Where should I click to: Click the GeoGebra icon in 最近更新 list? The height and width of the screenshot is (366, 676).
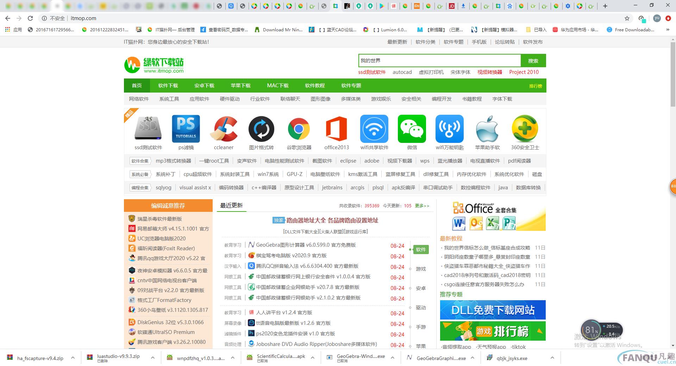(251, 245)
